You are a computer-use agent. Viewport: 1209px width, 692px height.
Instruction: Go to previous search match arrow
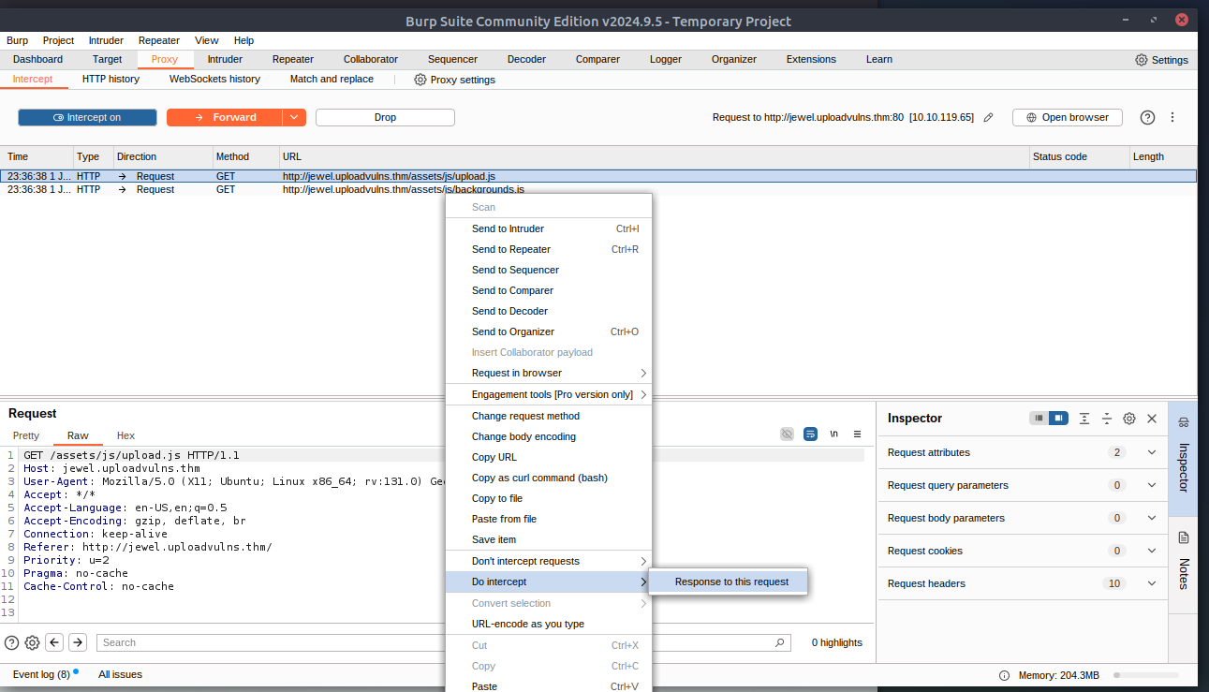click(54, 642)
